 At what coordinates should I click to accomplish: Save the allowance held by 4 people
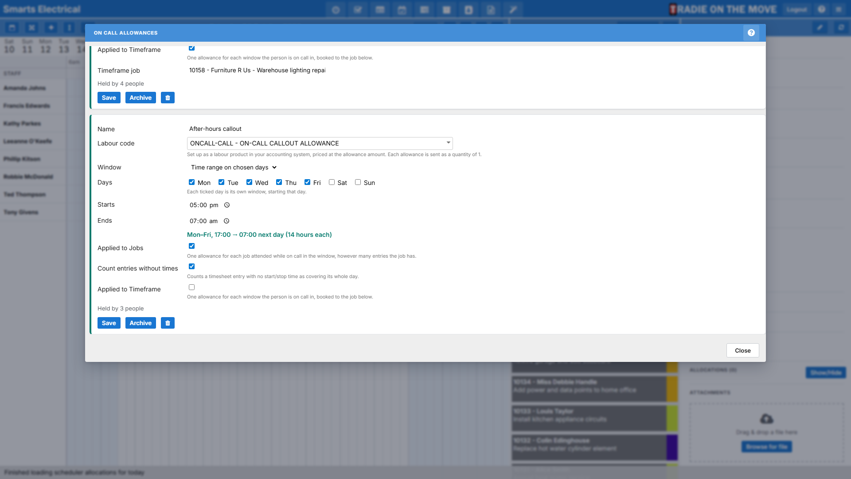coord(109,98)
